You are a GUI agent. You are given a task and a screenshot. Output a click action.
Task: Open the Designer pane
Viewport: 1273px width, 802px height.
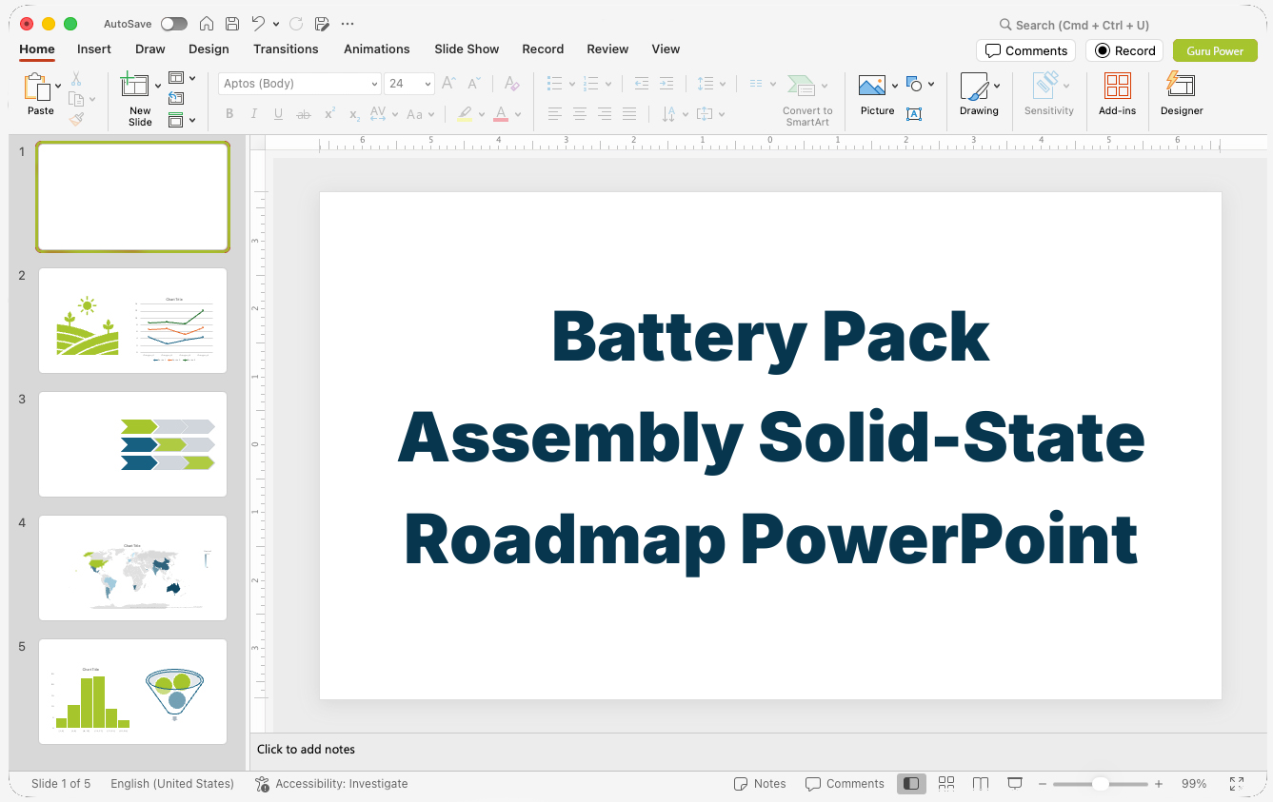click(x=1181, y=93)
